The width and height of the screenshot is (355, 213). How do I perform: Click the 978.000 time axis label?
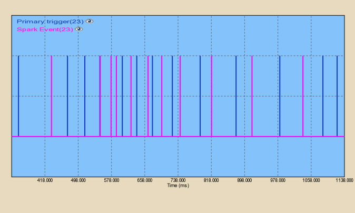(x=278, y=180)
